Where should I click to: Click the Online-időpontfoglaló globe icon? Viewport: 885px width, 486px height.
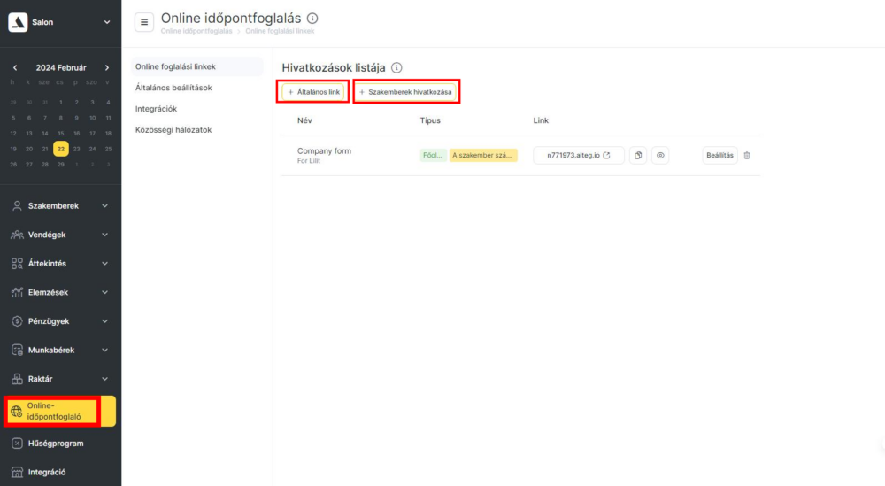pyautogui.click(x=16, y=412)
